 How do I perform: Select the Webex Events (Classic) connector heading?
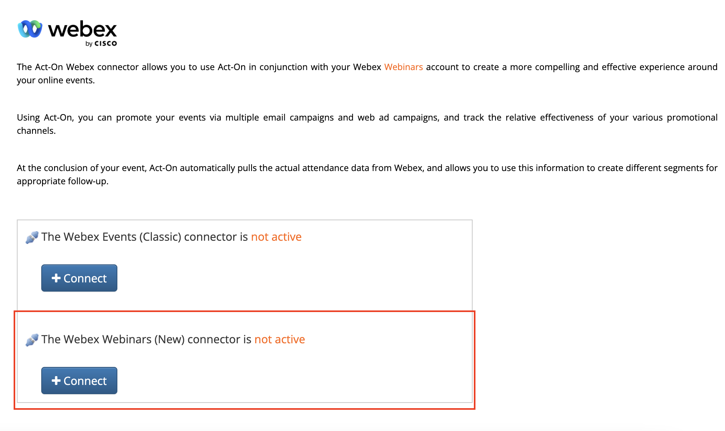171,237
